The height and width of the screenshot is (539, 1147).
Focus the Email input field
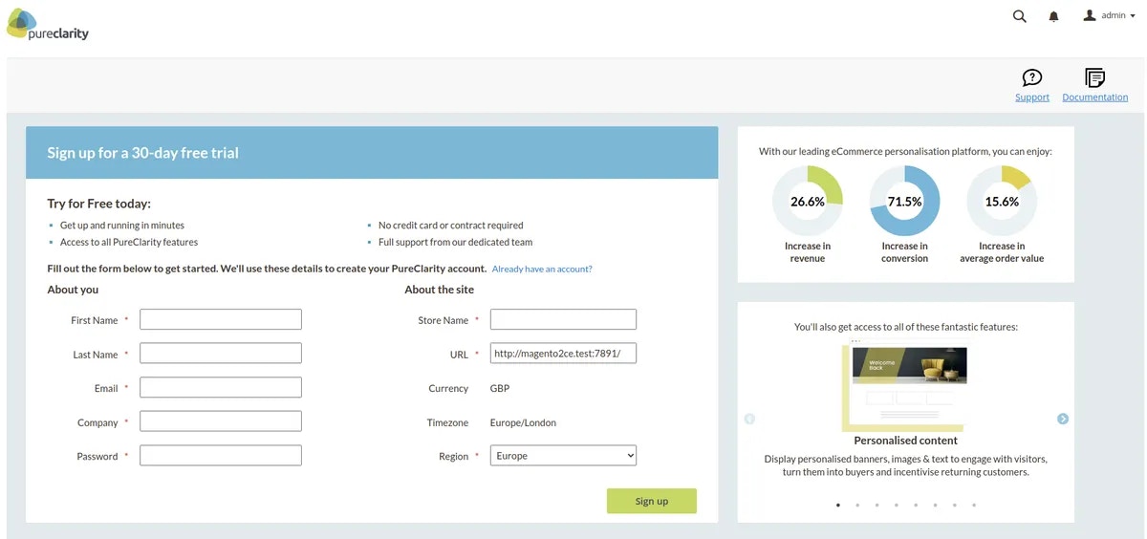[x=221, y=387]
